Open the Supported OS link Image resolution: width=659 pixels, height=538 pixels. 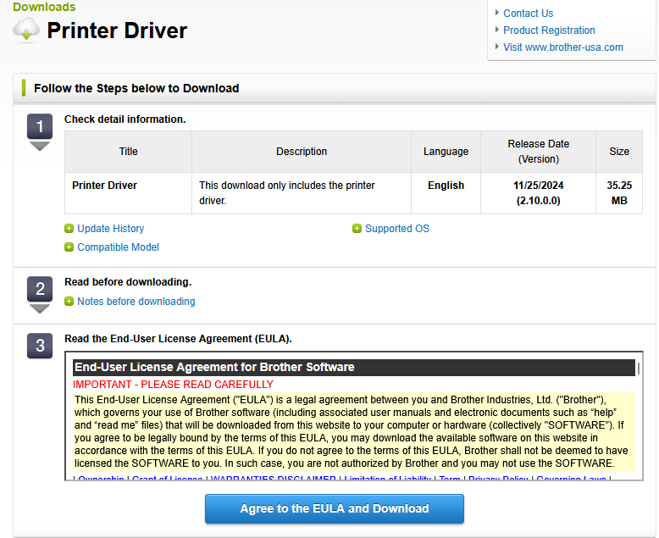coord(397,229)
